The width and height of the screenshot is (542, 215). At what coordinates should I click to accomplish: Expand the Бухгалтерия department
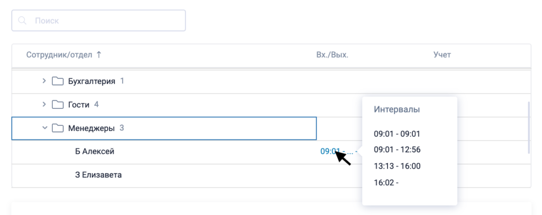point(44,81)
